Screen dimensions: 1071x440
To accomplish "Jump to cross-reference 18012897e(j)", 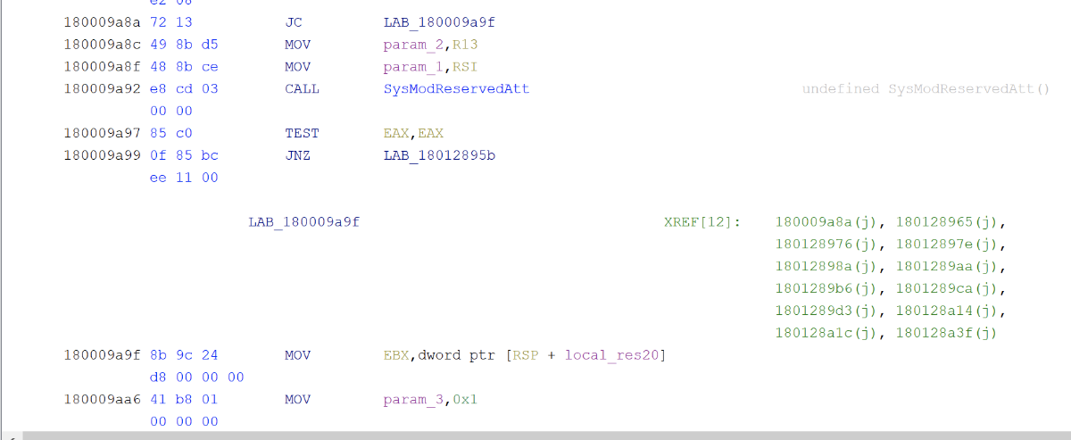I will pos(951,244).
